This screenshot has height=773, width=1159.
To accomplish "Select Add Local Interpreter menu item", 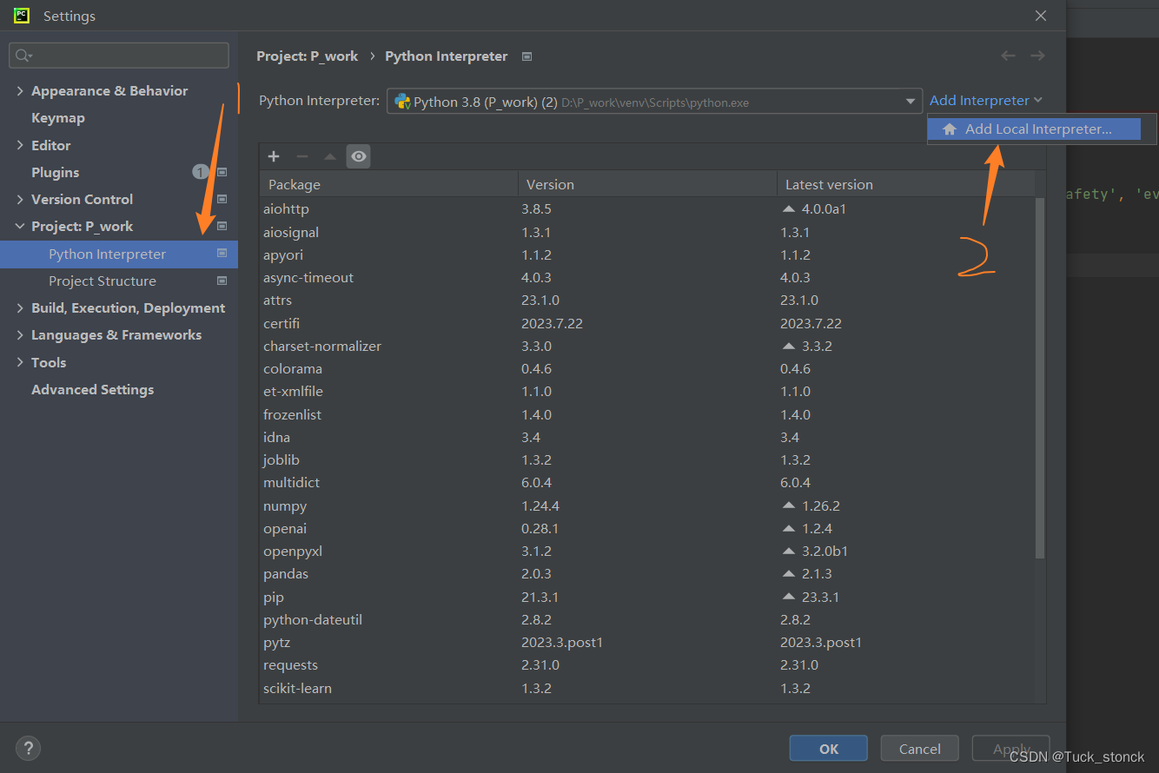I will point(1034,129).
